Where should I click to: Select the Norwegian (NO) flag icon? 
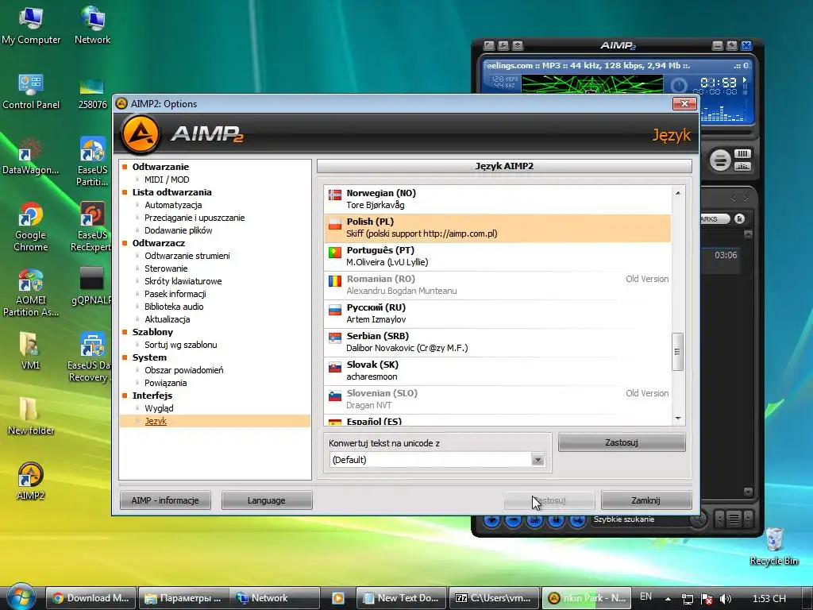pos(335,195)
